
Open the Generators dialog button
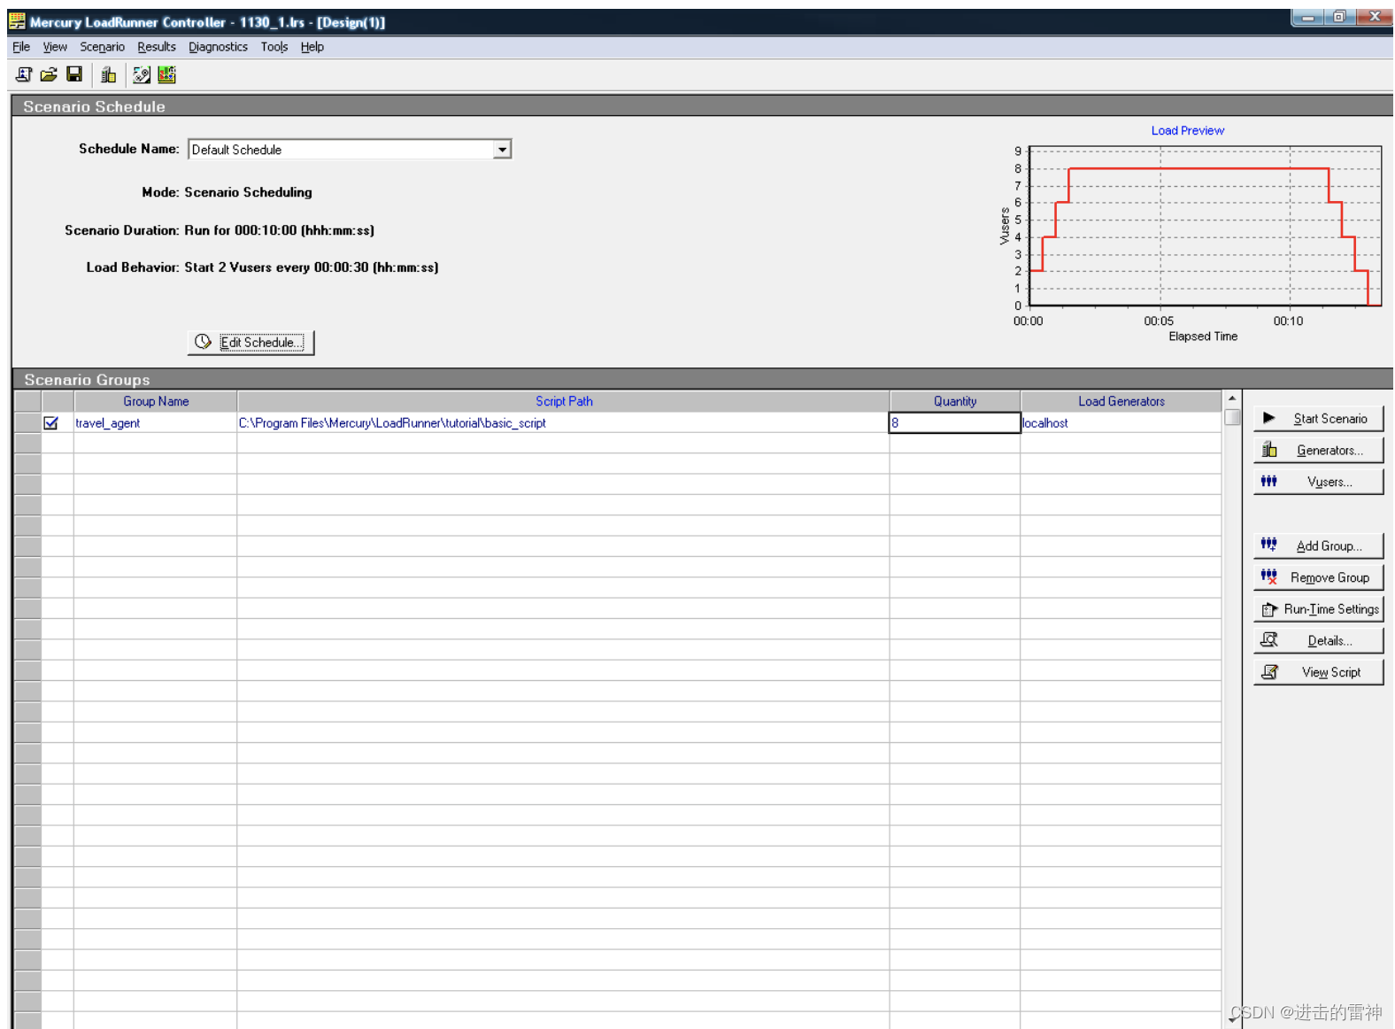[1318, 450]
